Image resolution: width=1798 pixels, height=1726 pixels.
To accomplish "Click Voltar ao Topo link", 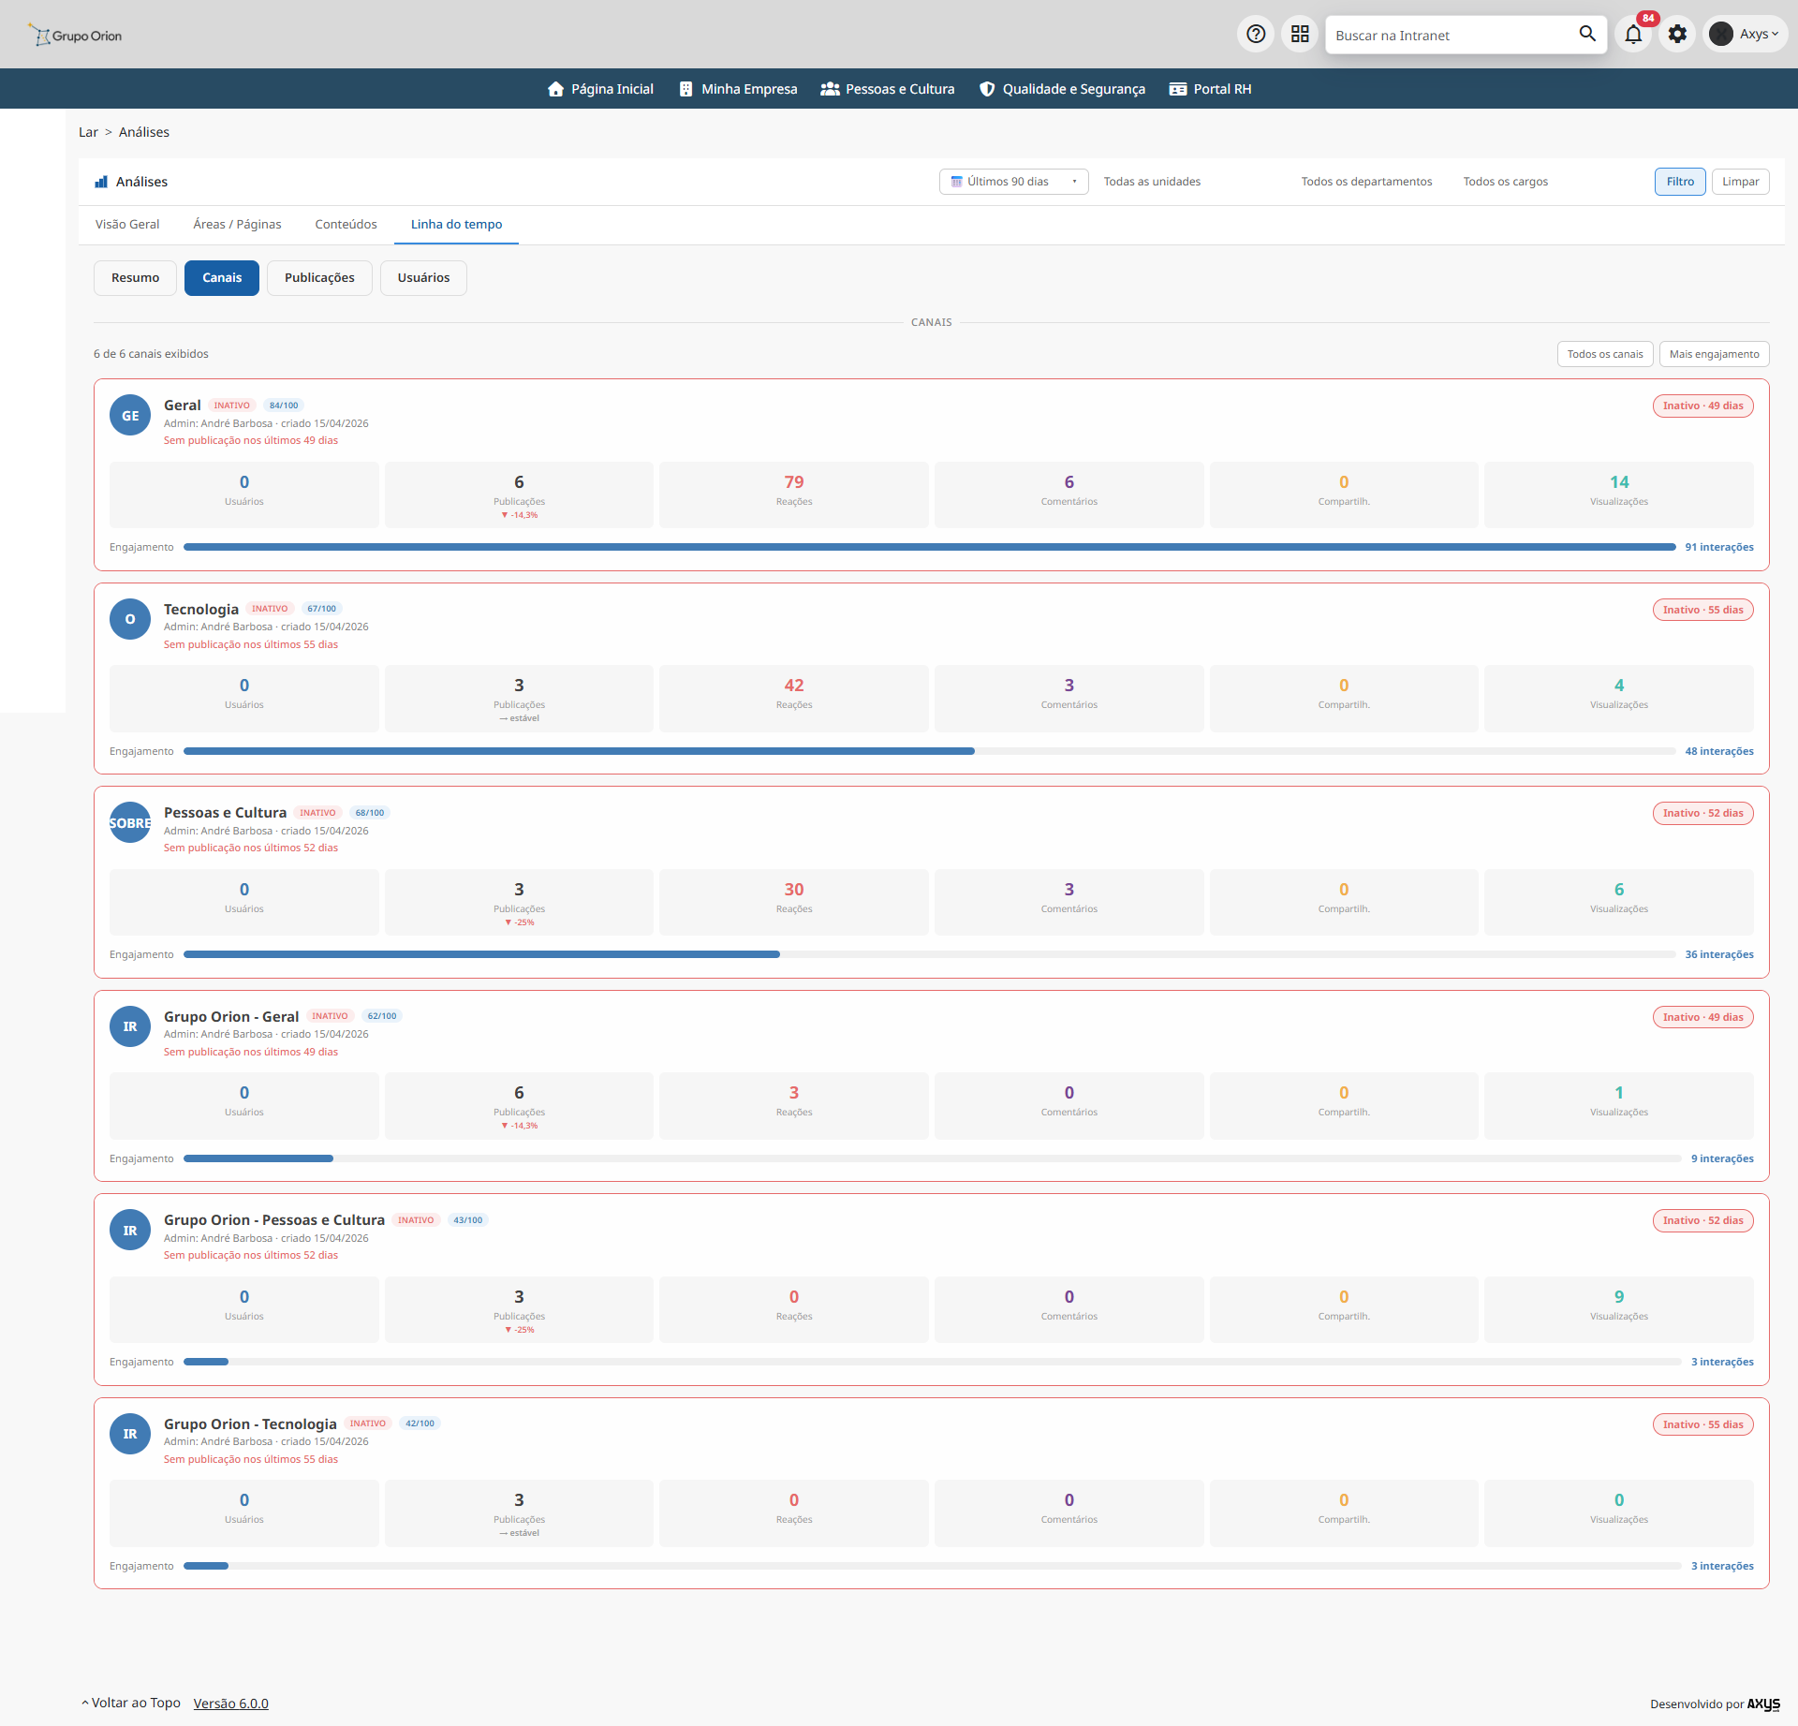I will (x=130, y=1703).
